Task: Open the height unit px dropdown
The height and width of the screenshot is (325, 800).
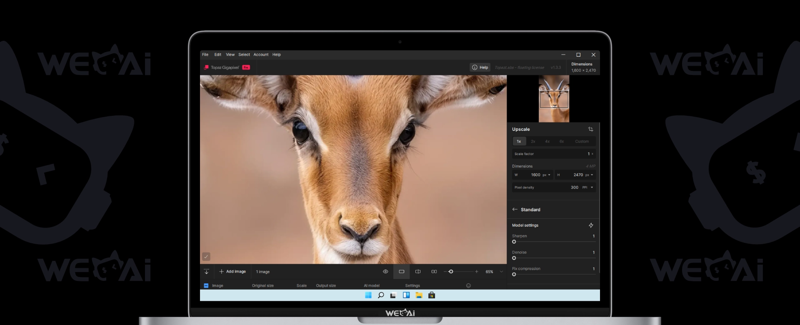Action: point(589,175)
